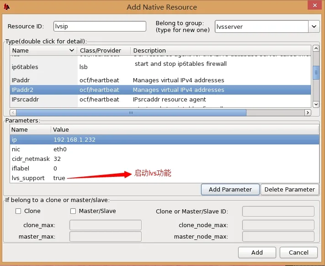Select the ip parameter row
This screenshot has height=266, width=325.
tap(165, 140)
